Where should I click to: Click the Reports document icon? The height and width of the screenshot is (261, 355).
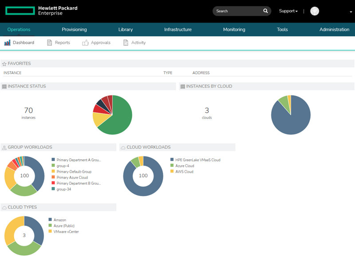click(50, 43)
